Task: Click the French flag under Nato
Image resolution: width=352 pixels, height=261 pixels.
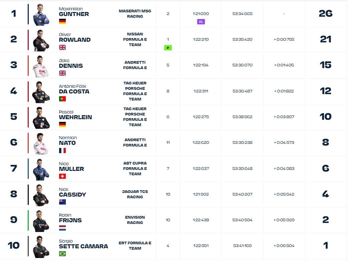Action: pyautogui.click(x=62, y=151)
